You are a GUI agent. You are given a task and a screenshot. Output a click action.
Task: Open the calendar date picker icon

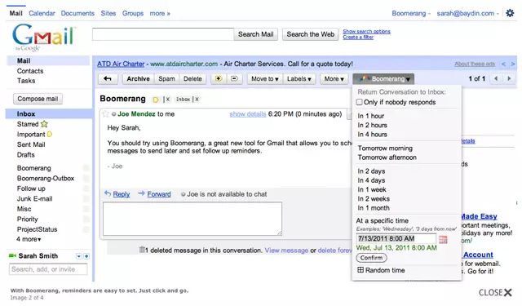pyautogui.click(x=443, y=239)
